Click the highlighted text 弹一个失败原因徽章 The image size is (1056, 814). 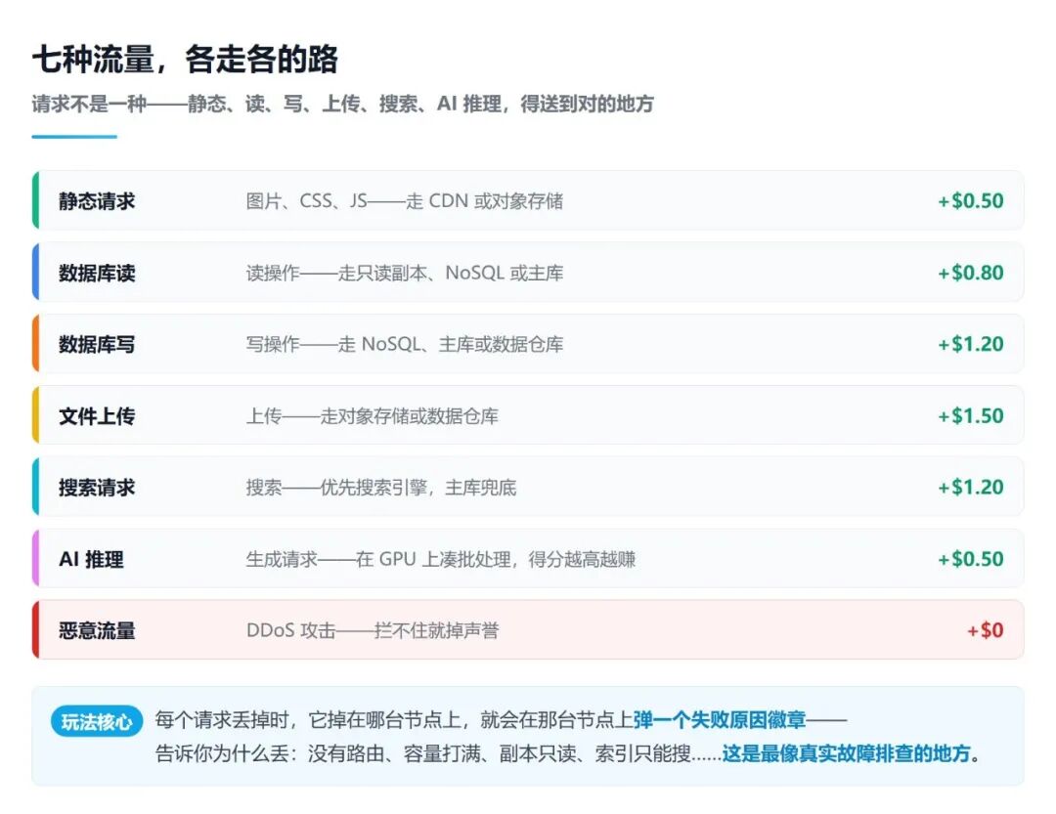(720, 720)
